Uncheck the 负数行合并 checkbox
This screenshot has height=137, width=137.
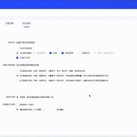[17, 58]
